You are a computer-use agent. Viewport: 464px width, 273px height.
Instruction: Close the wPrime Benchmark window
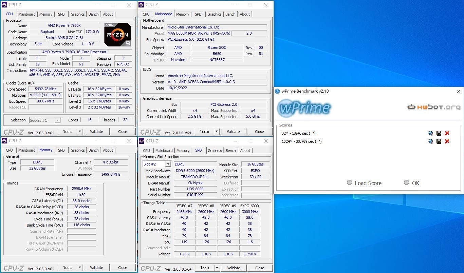tap(459, 91)
